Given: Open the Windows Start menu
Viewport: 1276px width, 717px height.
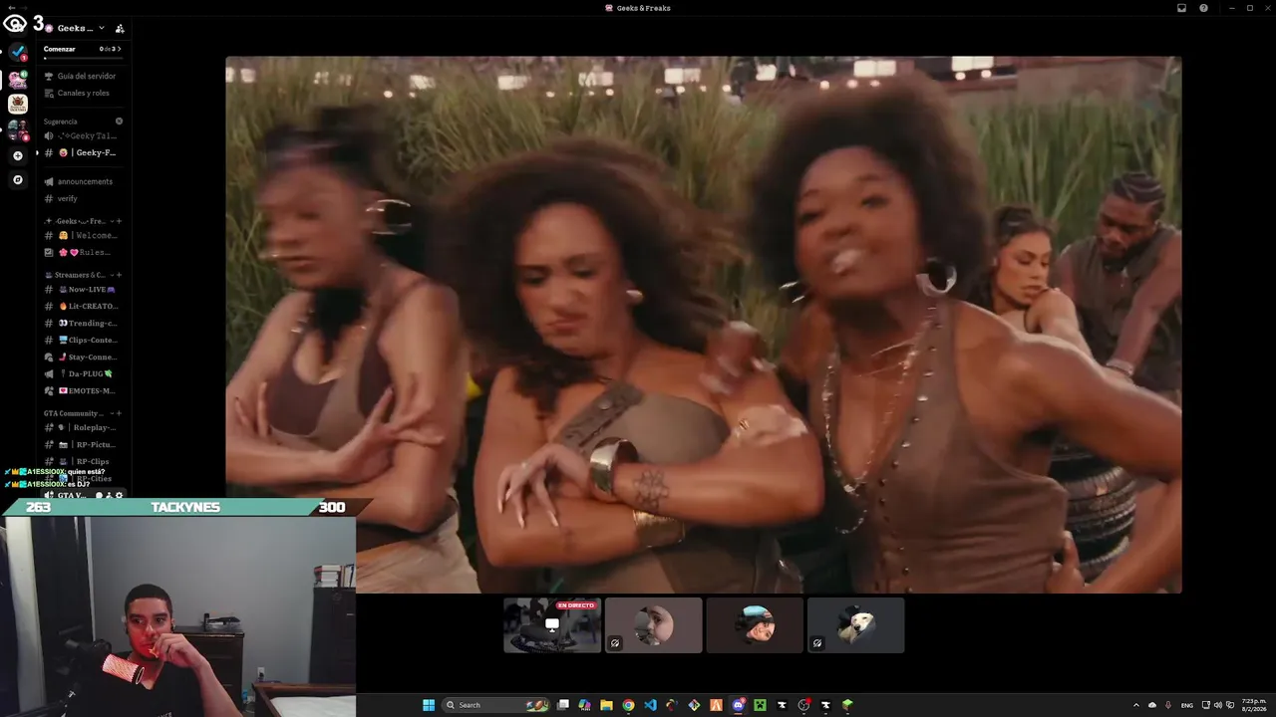Looking at the screenshot, I should [x=429, y=705].
